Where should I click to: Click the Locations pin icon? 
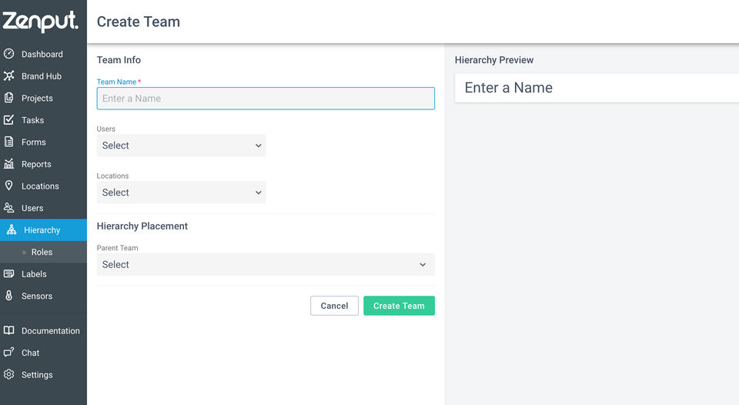pos(9,186)
